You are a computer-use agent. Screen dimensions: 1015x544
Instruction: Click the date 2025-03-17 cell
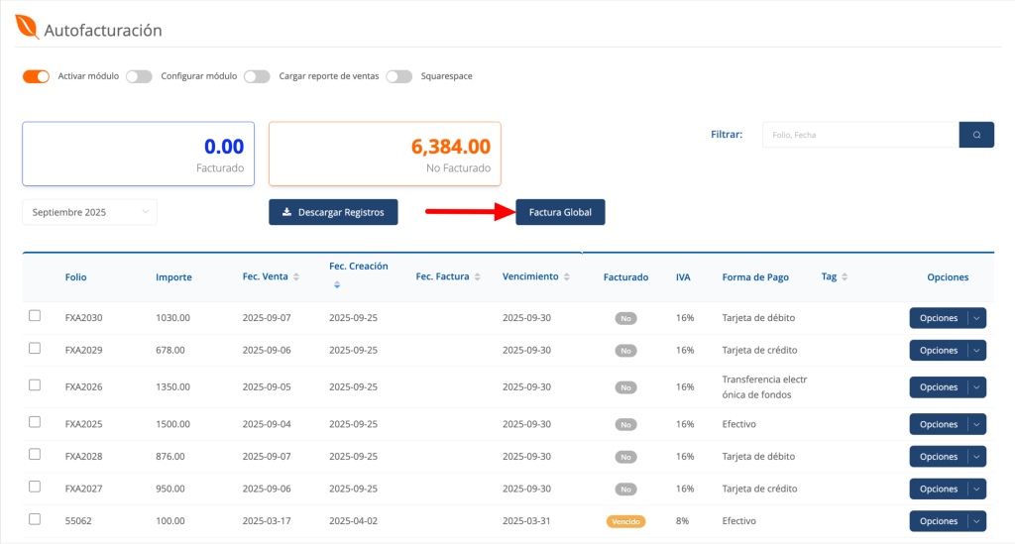267,520
